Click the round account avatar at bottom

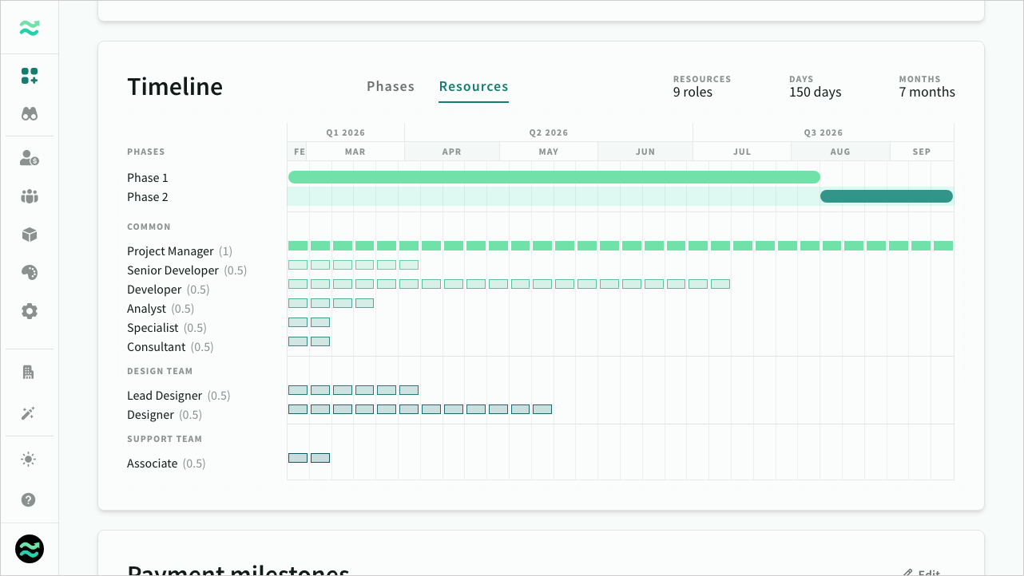[x=30, y=549]
